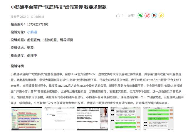Click the 投诉编号 label

coord(18,24)
